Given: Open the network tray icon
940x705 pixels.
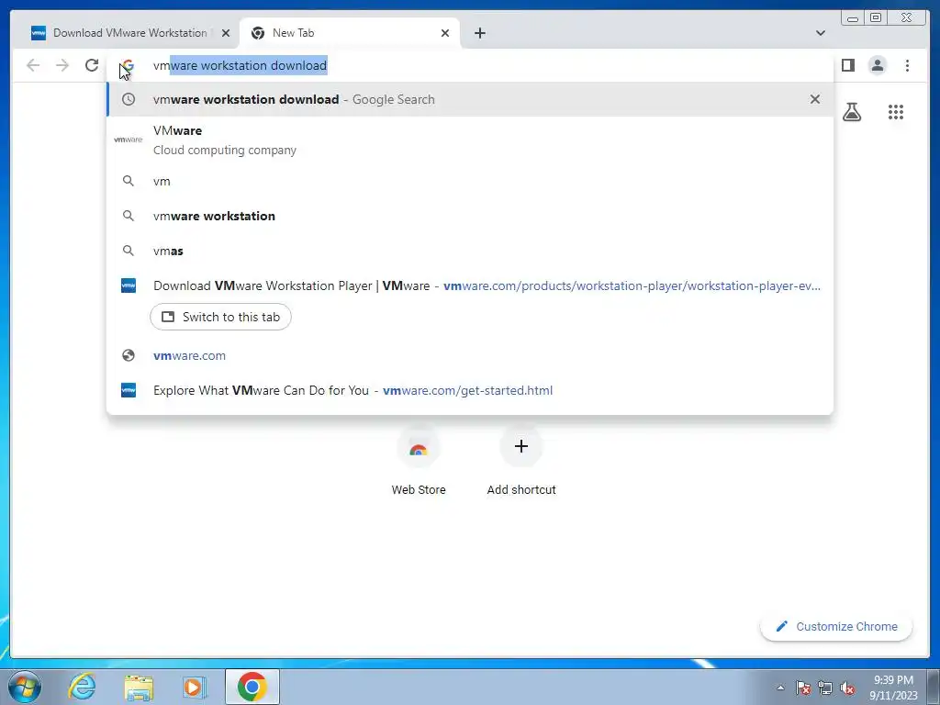Looking at the screenshot, I should pos(825,688).
